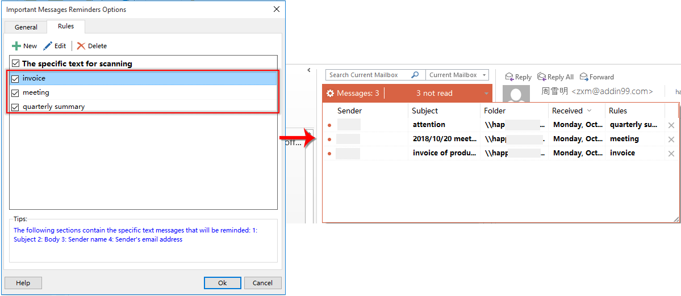
Task: Click the gear icon beside Messages: 3
Action: tap(331, 93)
